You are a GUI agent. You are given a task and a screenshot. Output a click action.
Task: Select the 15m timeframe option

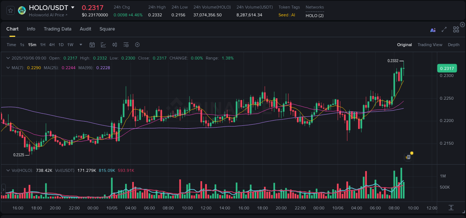(32, 45)
